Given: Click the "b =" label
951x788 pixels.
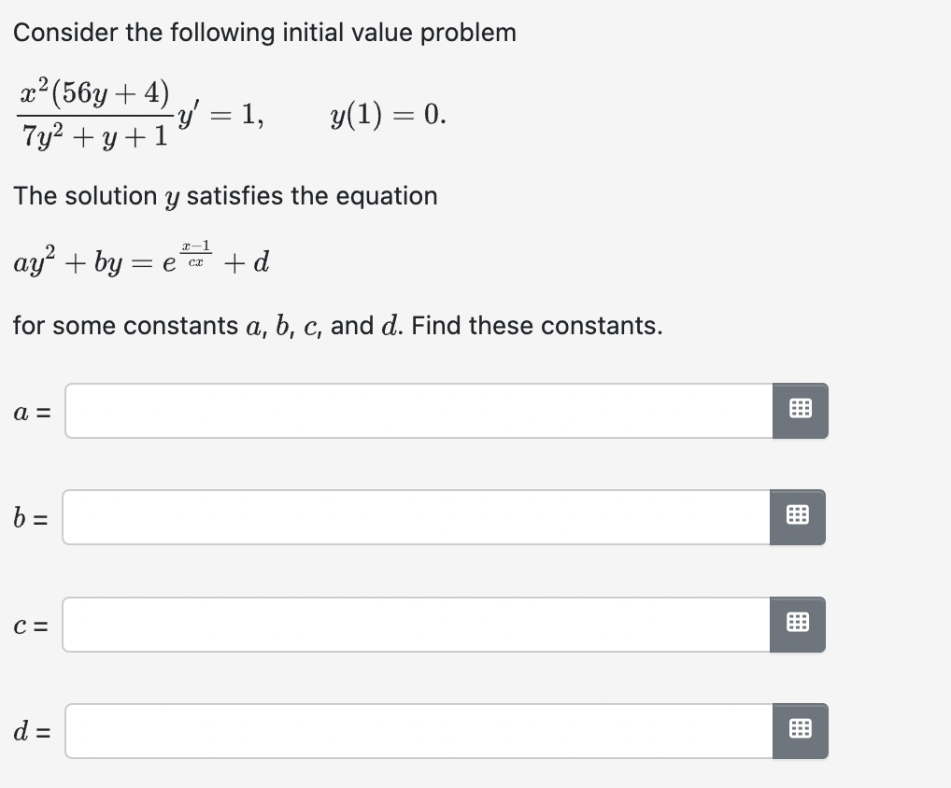Looking at the screenshot, I should [x=31, y=517].
